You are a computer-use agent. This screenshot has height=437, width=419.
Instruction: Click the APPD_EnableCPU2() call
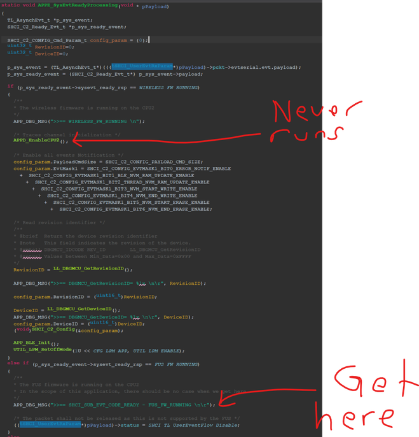click(x=41, y=140)
